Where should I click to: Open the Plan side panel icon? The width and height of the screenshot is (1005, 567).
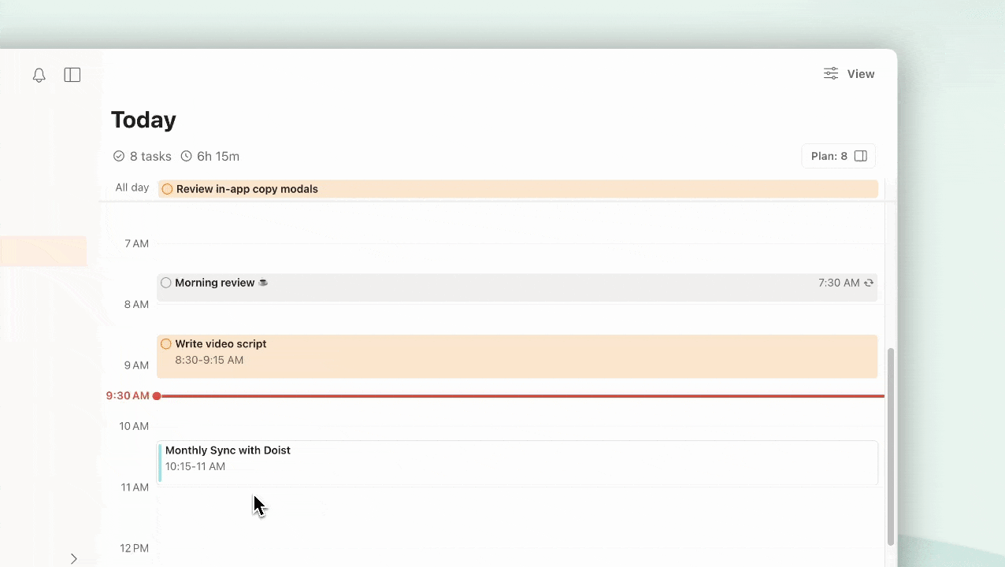coord(861,156)
